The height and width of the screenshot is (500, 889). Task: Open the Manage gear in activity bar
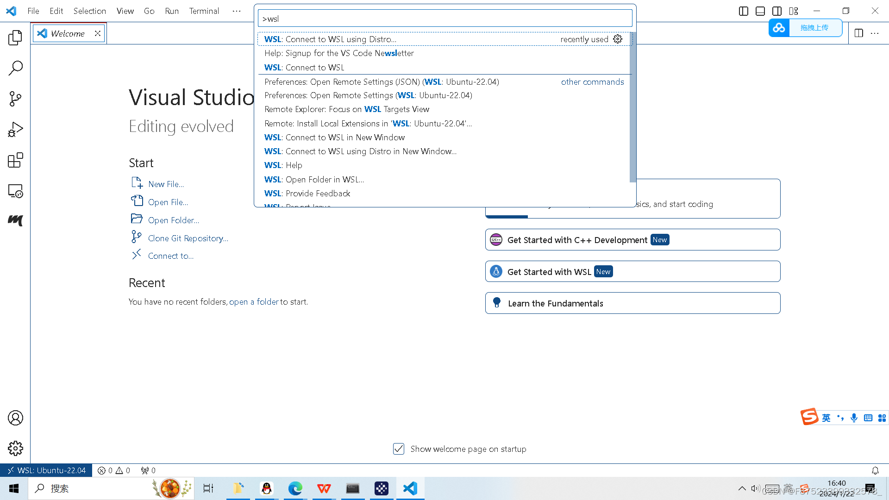[x=15, y=448]
